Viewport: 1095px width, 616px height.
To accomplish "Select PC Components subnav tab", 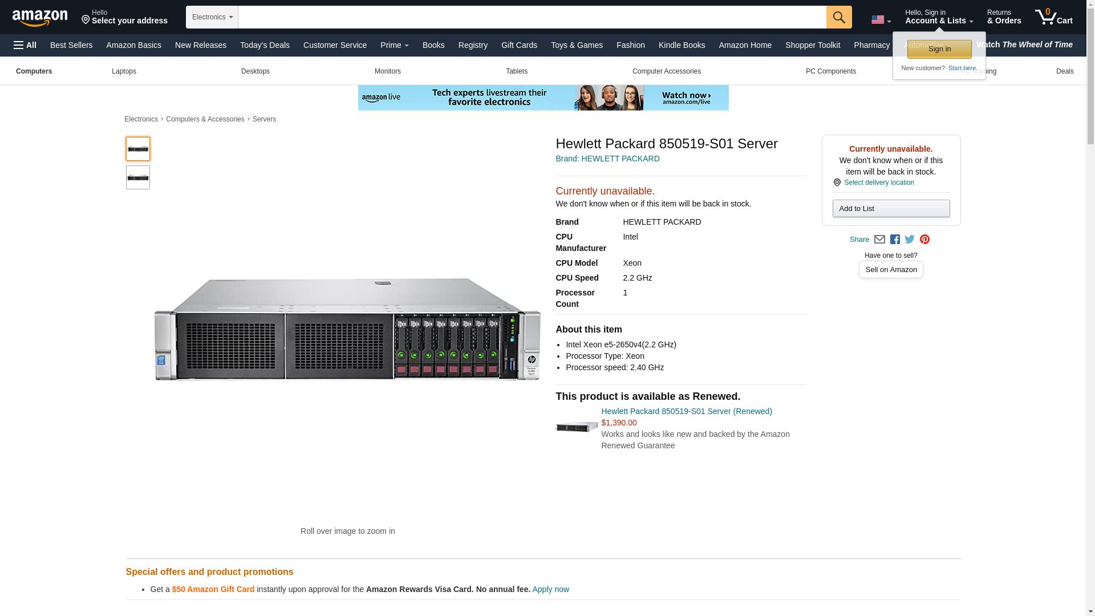I will tap(830, 71).
